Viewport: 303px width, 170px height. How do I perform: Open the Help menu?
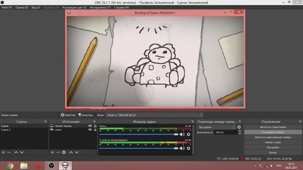pyautogui.click(x=121, y=8)
